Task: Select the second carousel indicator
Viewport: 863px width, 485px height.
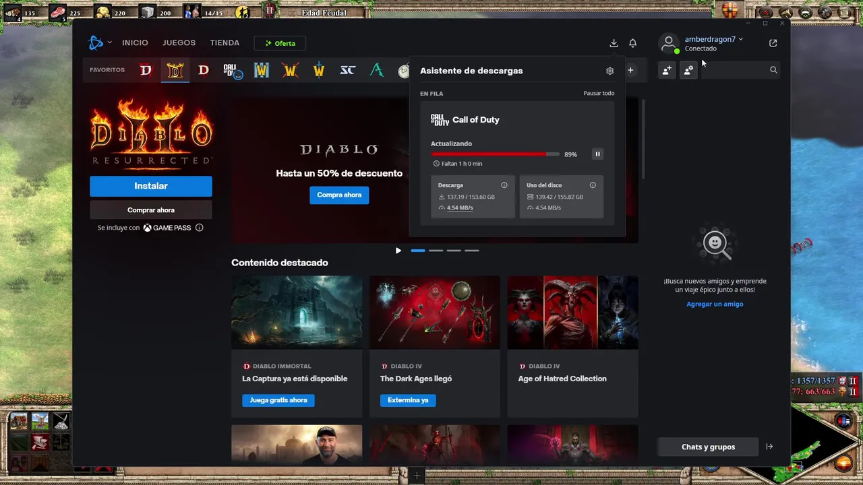Action: (436, 251)
